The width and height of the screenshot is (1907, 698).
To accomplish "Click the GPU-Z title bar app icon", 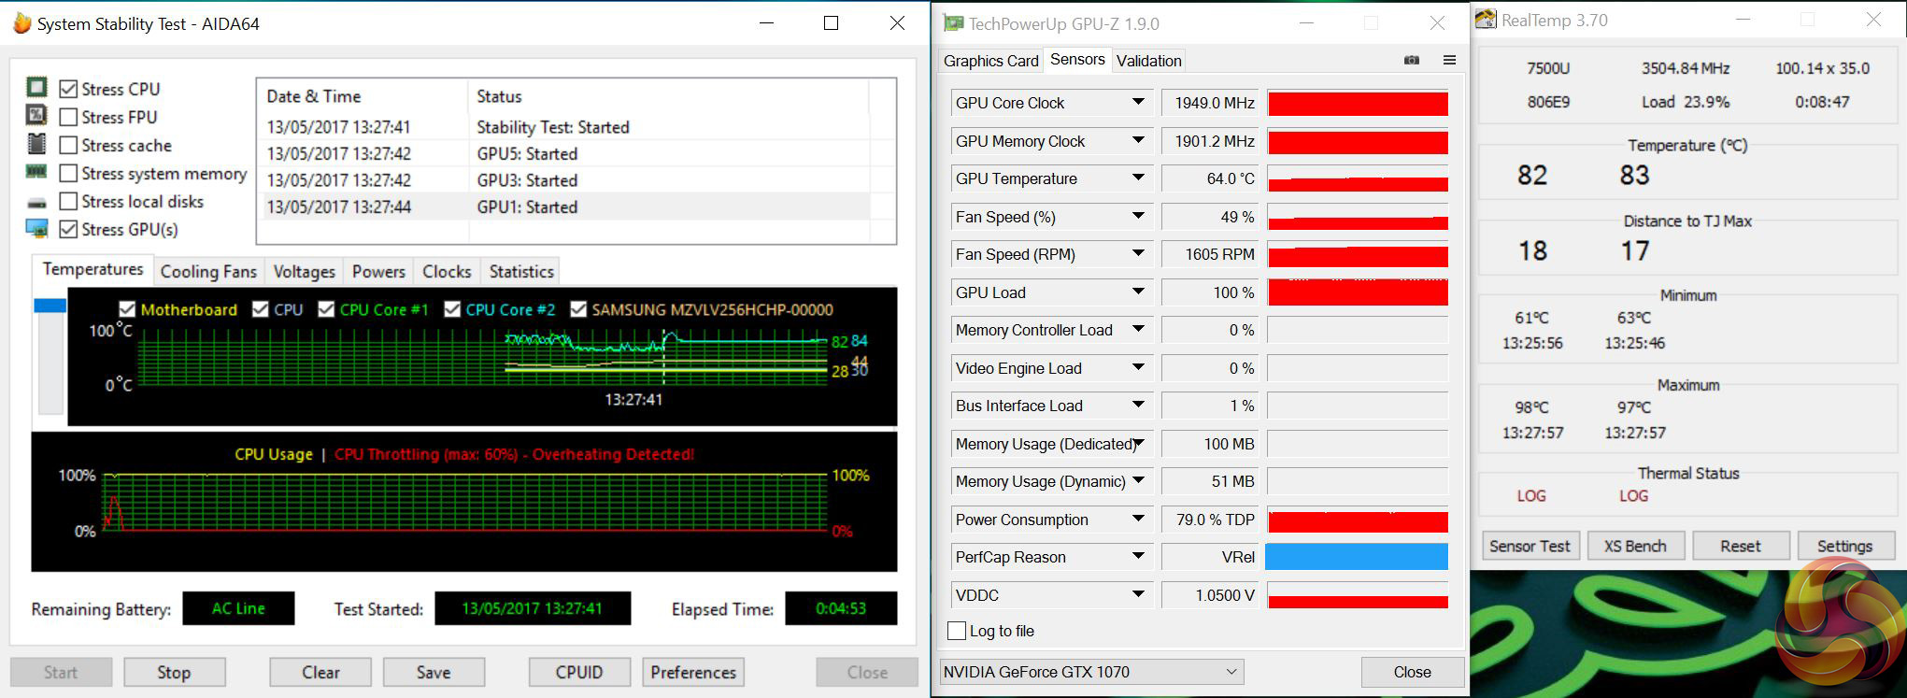I will (953, 23).
